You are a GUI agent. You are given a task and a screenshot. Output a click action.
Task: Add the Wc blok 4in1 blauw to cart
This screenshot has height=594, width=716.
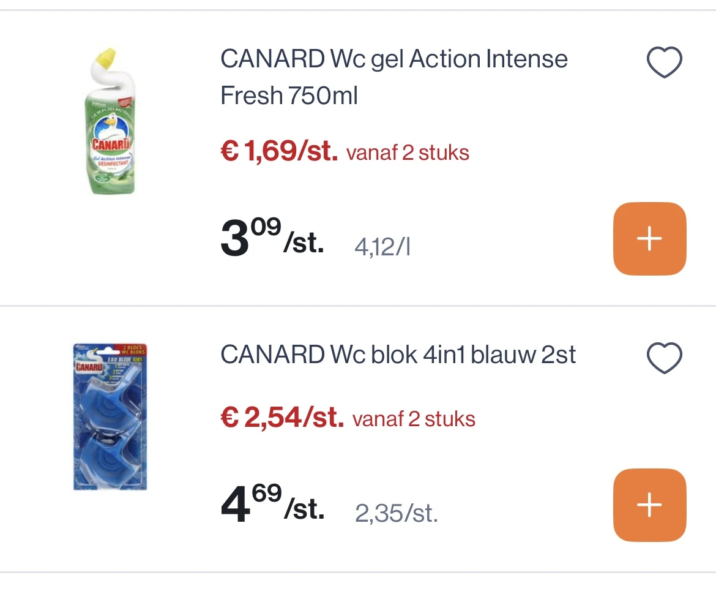649,505
